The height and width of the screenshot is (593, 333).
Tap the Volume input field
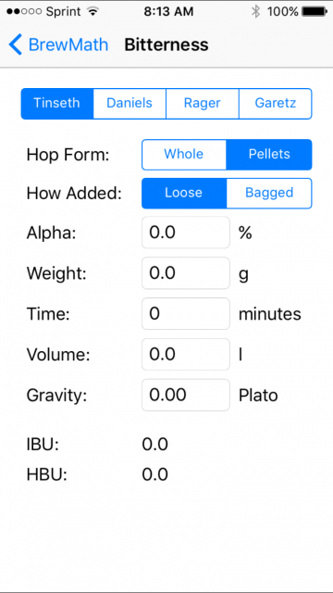pyautogui.click(x=186, y=354)
